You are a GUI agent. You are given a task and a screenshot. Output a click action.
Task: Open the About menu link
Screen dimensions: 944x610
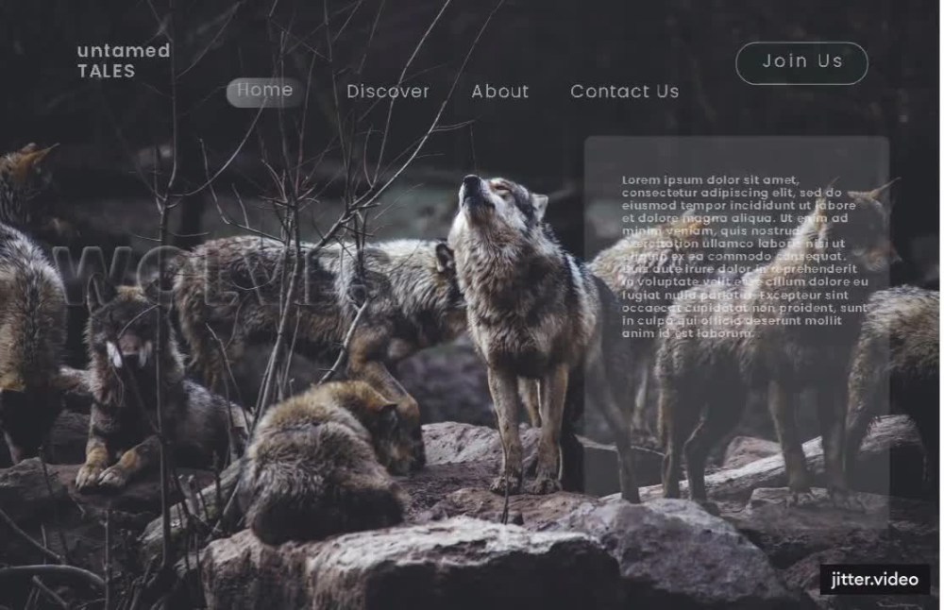click(x=499, y=92)
